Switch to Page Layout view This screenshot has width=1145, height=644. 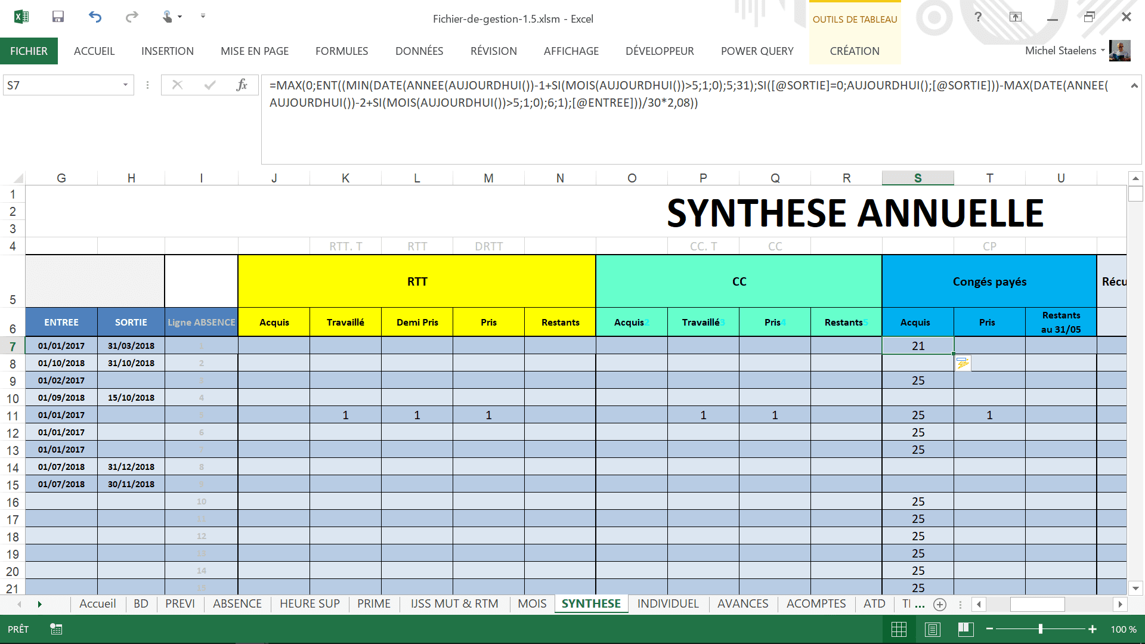pyautogui.click(x=933, y=629)
